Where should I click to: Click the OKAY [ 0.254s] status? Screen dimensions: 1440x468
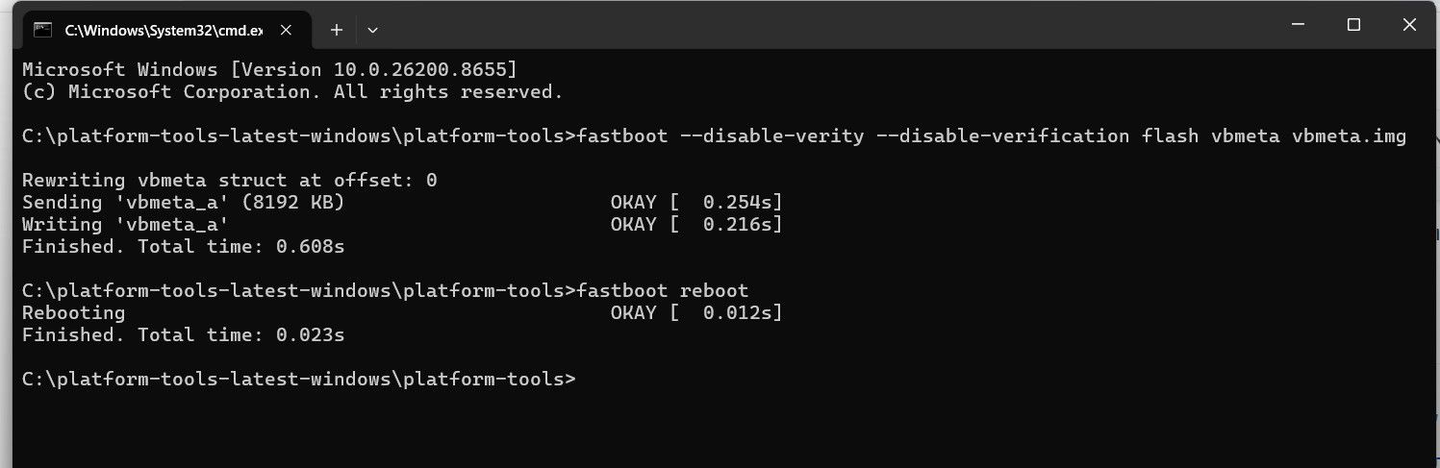pos(696,203)
